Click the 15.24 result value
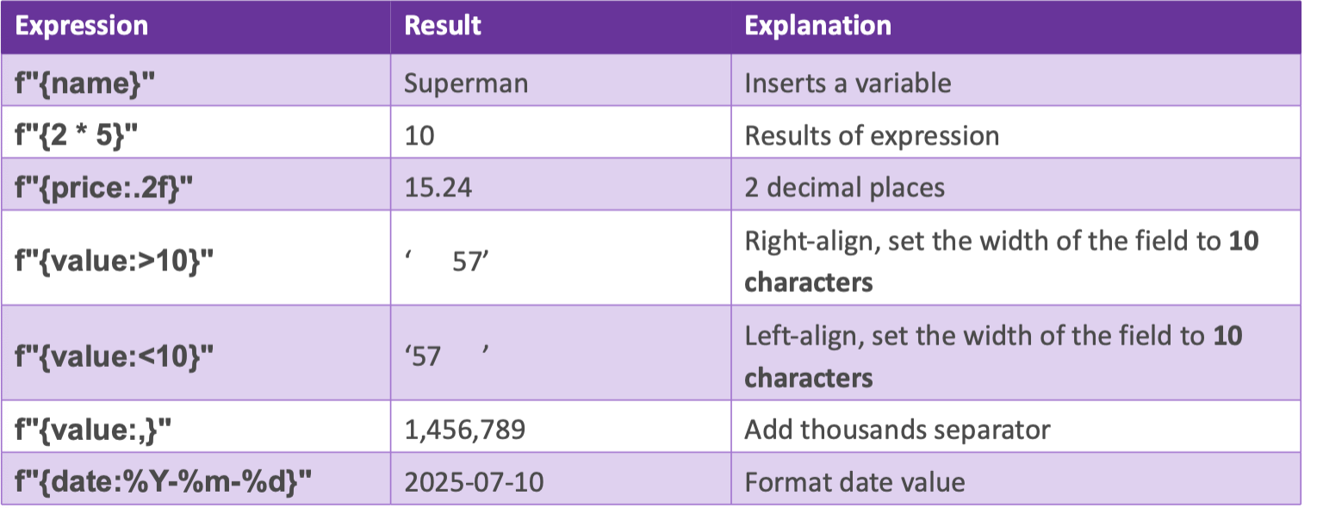Image resolution: width=1323 pixels, height=508 pixels. [438, 187]
